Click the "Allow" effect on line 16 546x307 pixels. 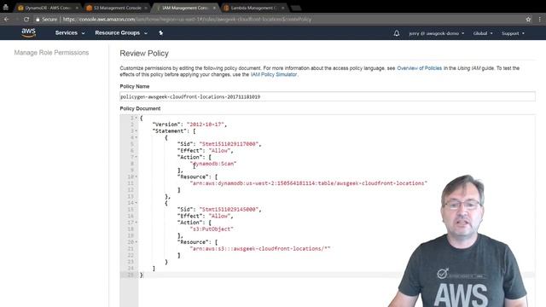click(219, 216)
